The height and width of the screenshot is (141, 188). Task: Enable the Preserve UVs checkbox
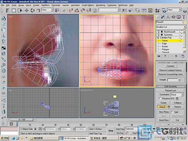pyautogui.click(x=160, y=98)
